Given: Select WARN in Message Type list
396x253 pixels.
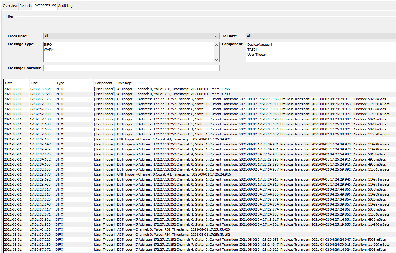Looking at the screenshot, I should (x=49, y=50).
